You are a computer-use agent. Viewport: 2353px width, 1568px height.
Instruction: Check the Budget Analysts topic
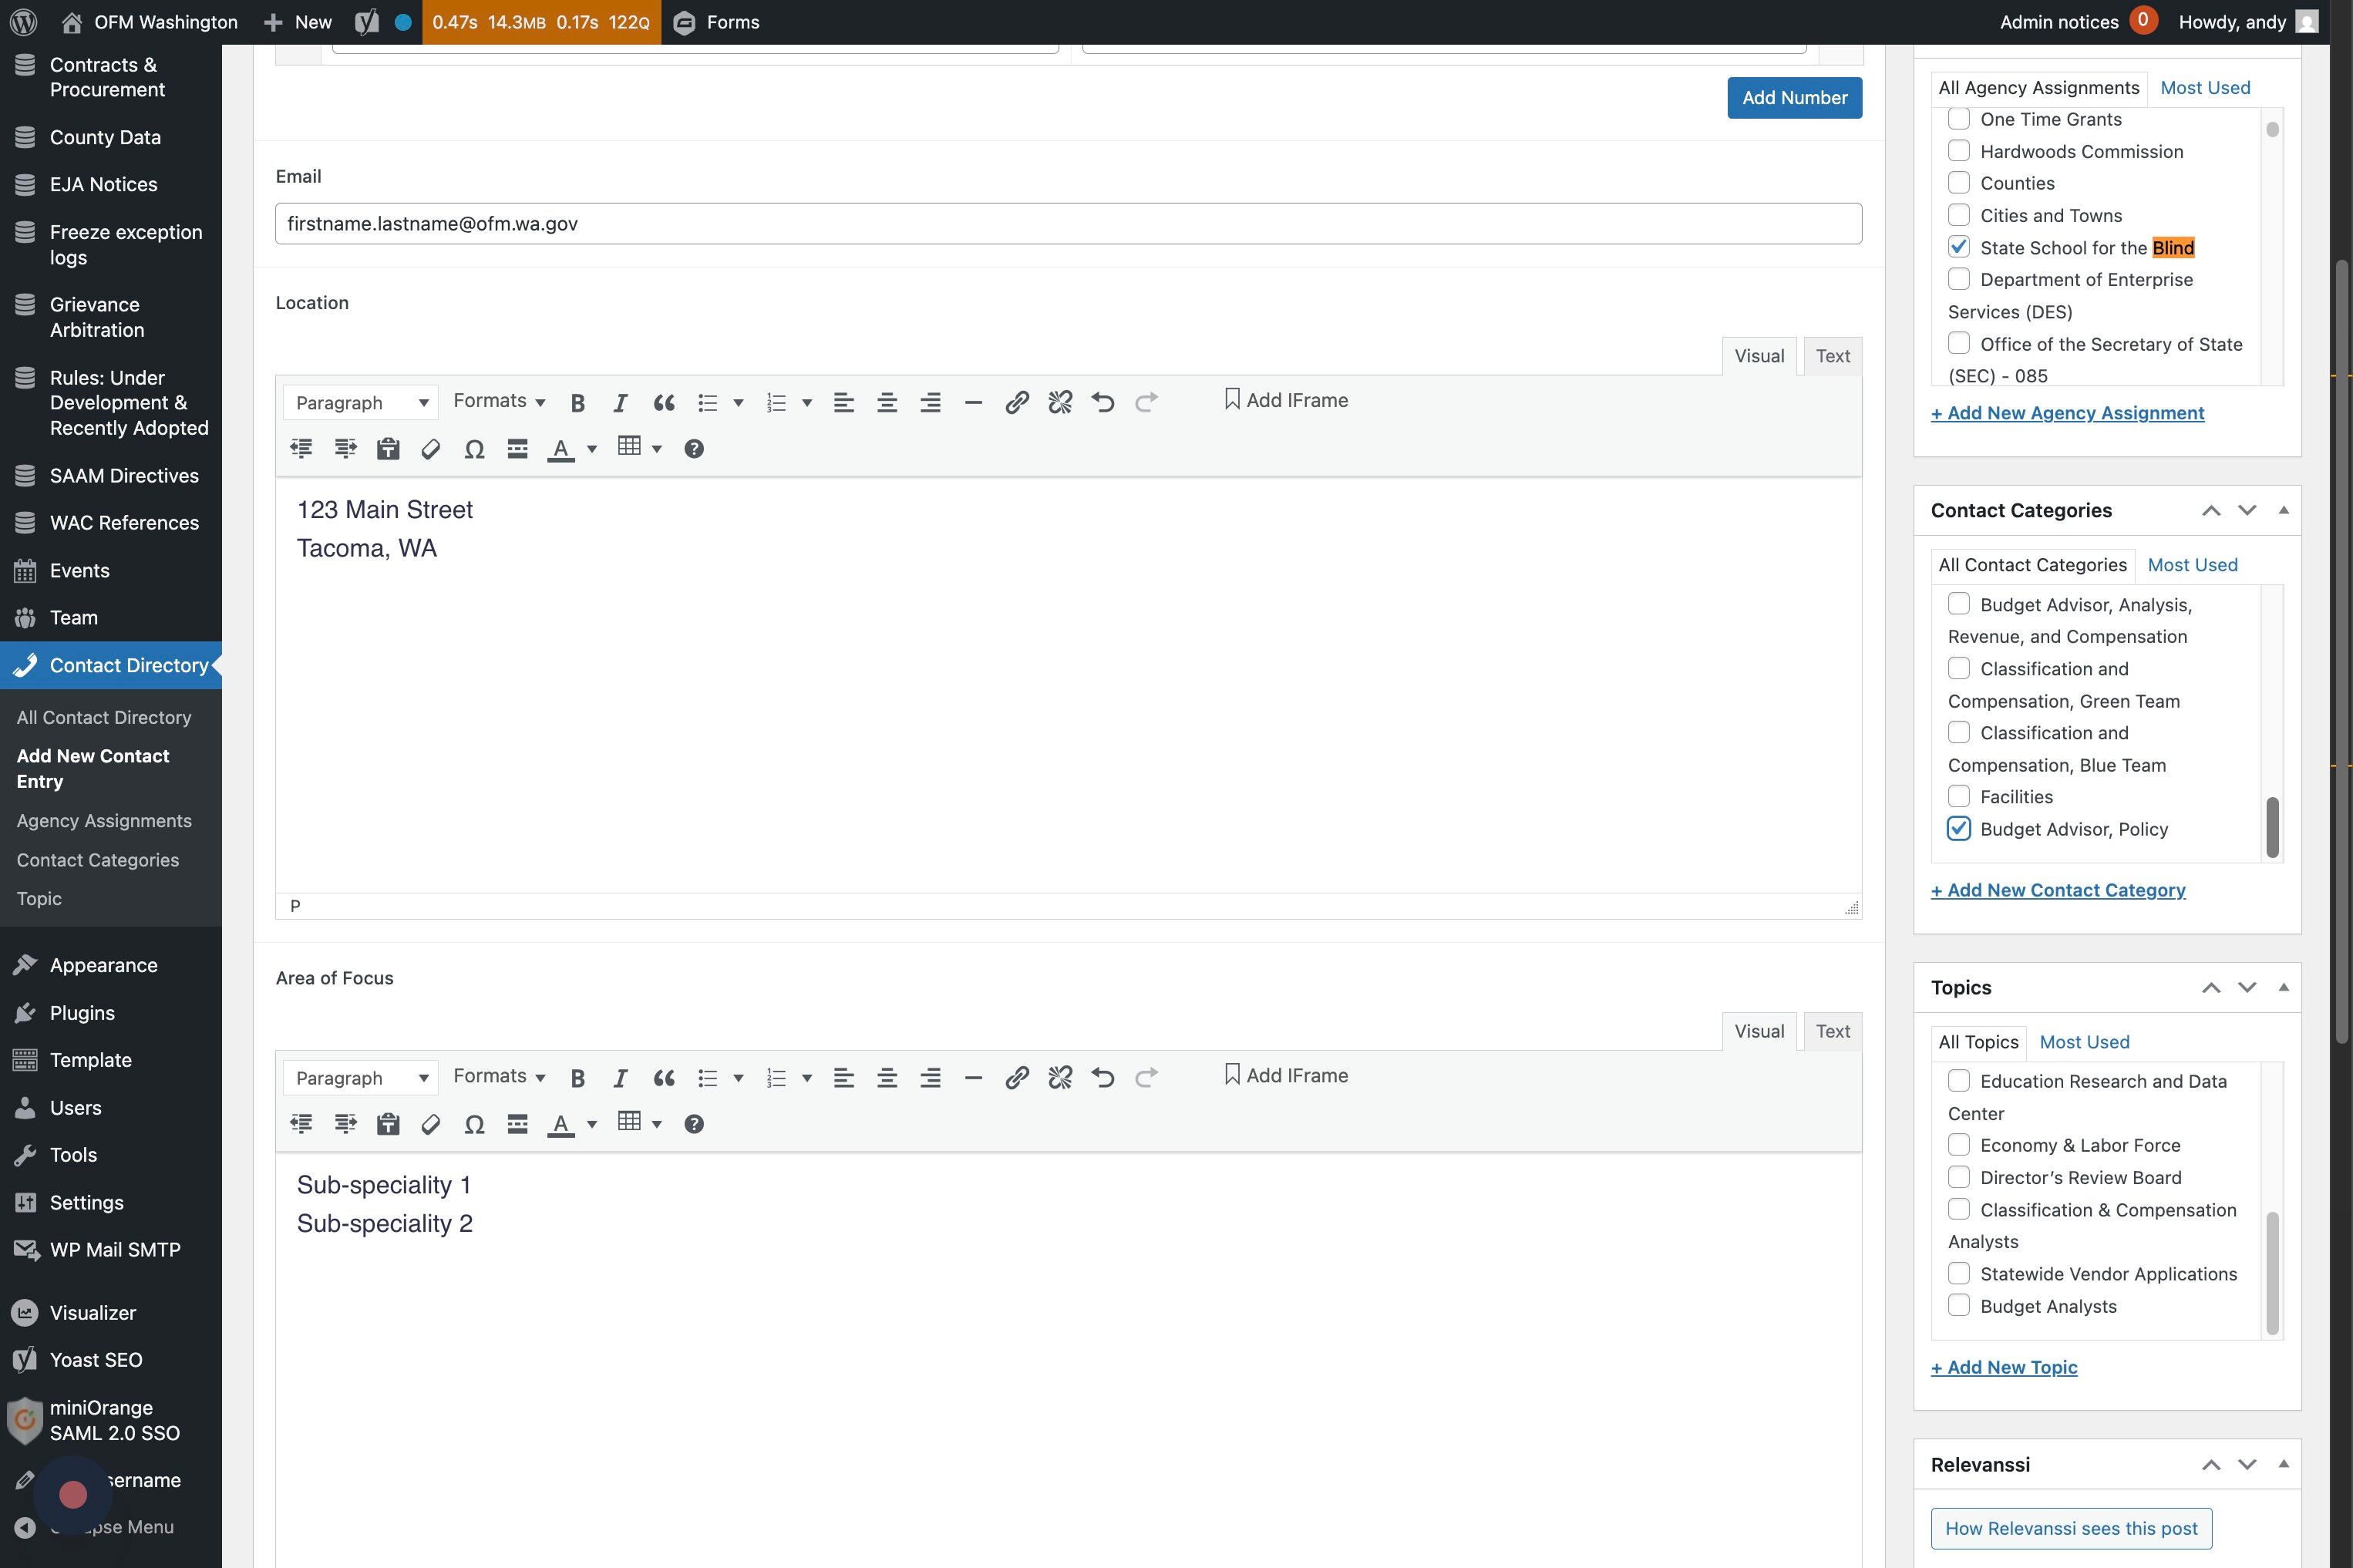[1958, 1306]
